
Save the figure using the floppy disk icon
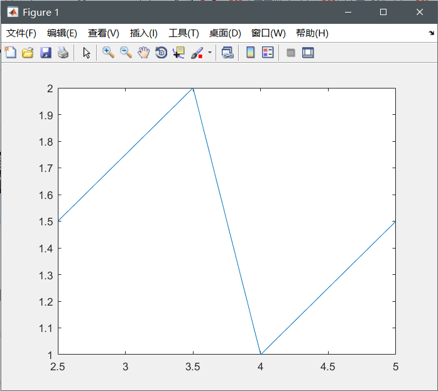click(45, 53)
